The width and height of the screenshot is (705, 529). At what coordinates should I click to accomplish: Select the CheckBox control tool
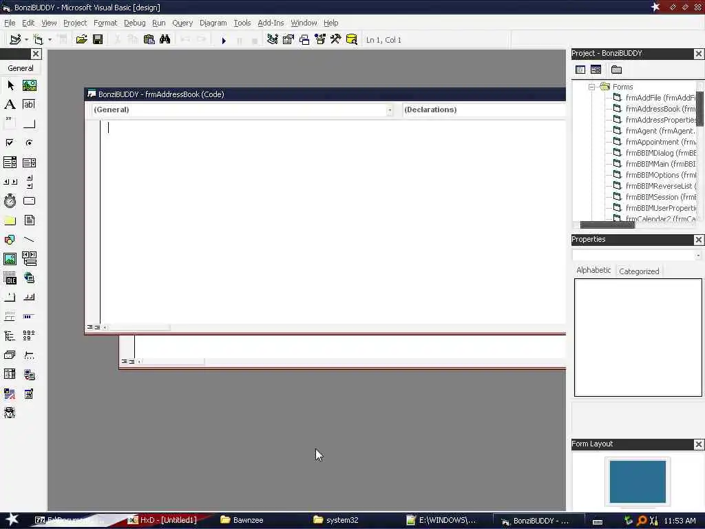(10, 143)
